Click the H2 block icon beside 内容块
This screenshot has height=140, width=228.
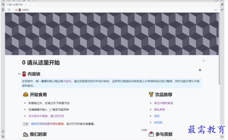19,74
